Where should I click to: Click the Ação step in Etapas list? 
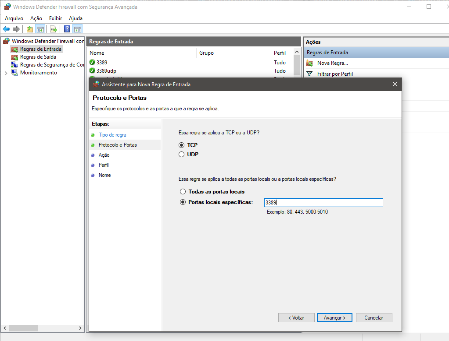(x=104, y=155)
